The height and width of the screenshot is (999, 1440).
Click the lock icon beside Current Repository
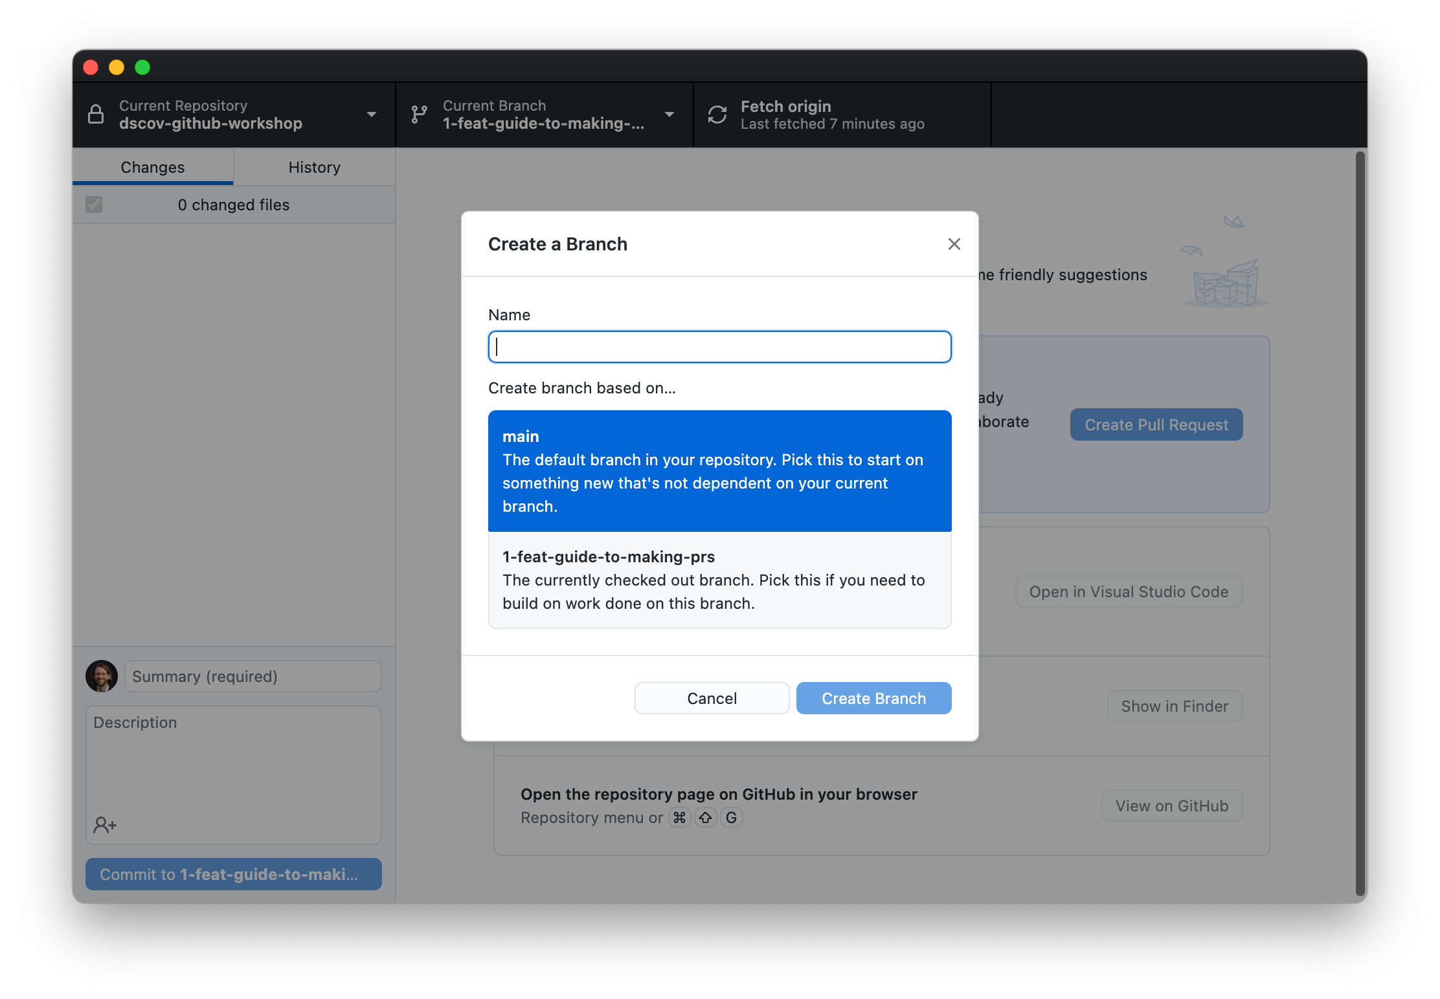click(96, 115)
